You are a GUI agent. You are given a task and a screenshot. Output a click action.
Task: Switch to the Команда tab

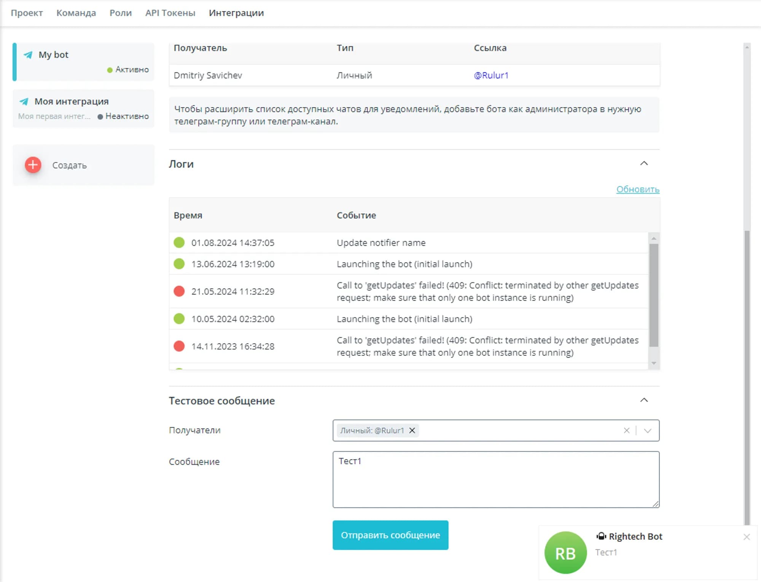[x=76, y=13]
